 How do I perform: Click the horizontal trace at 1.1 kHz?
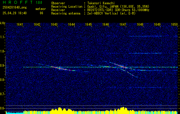tap(146, 36)
